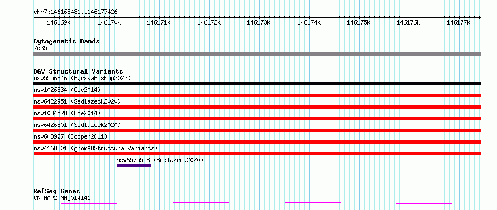Select the red nsv6426801 variant bar
This screenshot has width=497, height=210.
257,130
